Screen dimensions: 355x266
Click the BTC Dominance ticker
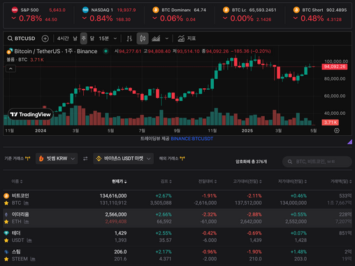pos(179,15)
